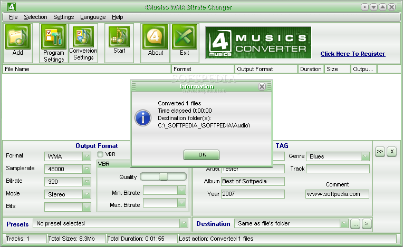The image size is (403, 247).
Task: Click the X button beside the TAG panel
Action: [392, 151]
